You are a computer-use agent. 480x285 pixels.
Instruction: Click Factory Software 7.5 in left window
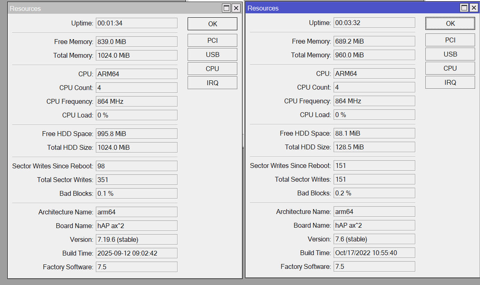(x=137, y=267)
